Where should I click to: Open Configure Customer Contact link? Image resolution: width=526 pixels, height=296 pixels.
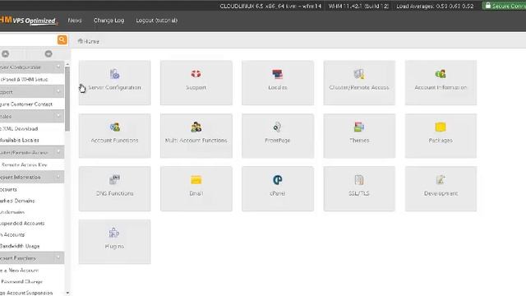tap(26, 104)
